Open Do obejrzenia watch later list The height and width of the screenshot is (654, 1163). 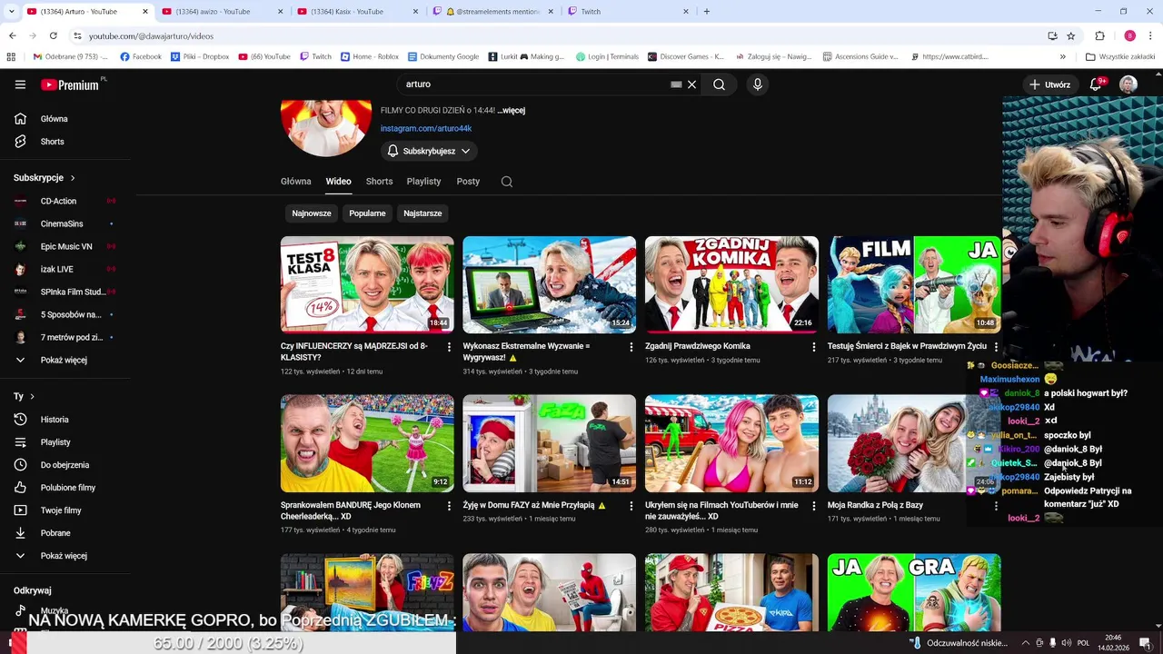tap(65, 465)
